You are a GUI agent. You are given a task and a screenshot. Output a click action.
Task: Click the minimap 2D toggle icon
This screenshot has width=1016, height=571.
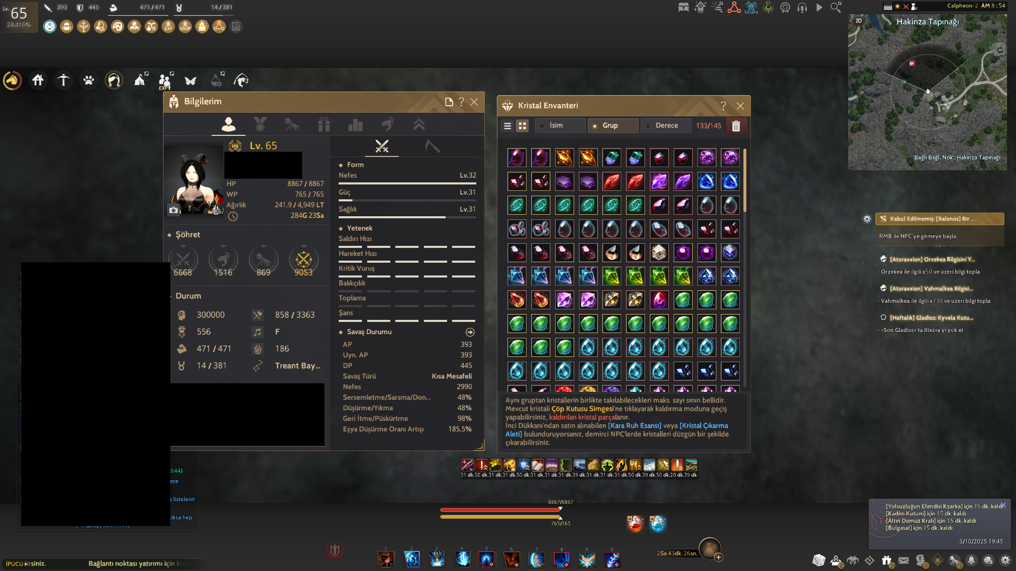click(858, 21)
